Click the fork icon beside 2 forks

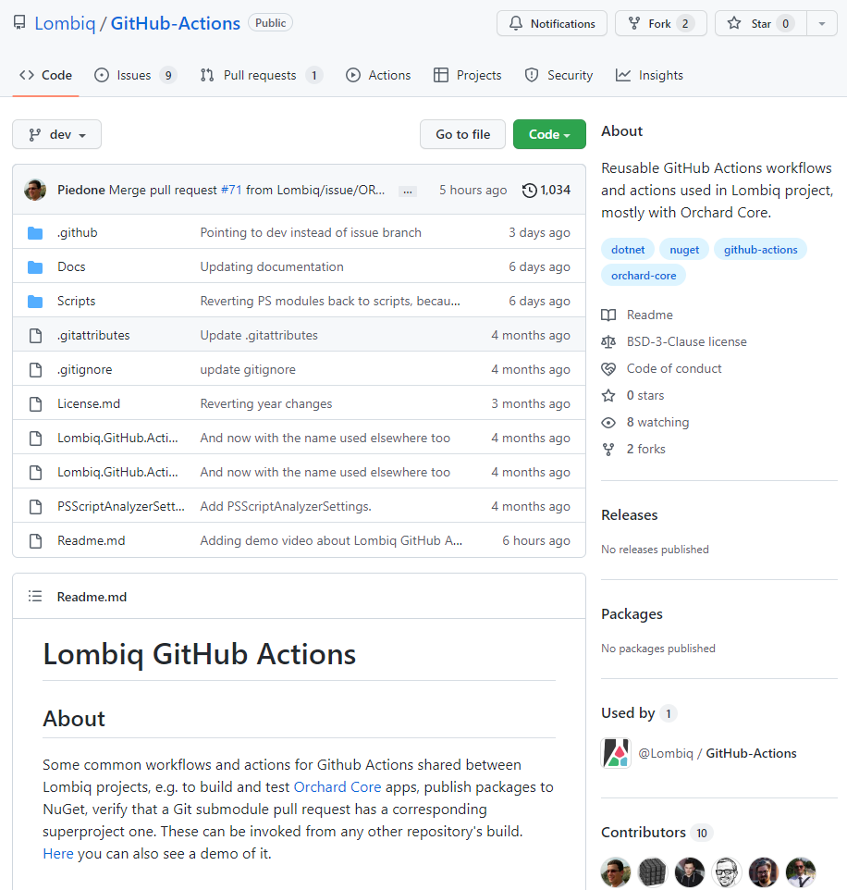(608, 450)
